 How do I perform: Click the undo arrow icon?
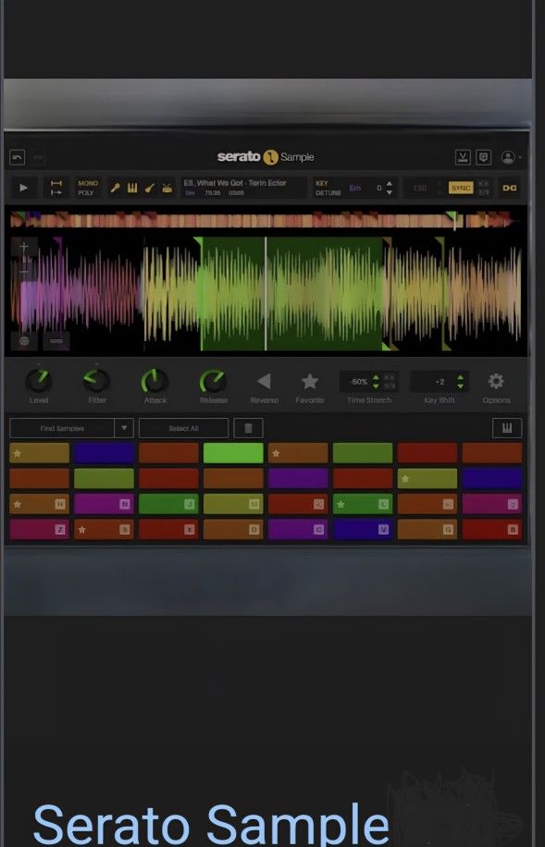[x=18, y=158]
